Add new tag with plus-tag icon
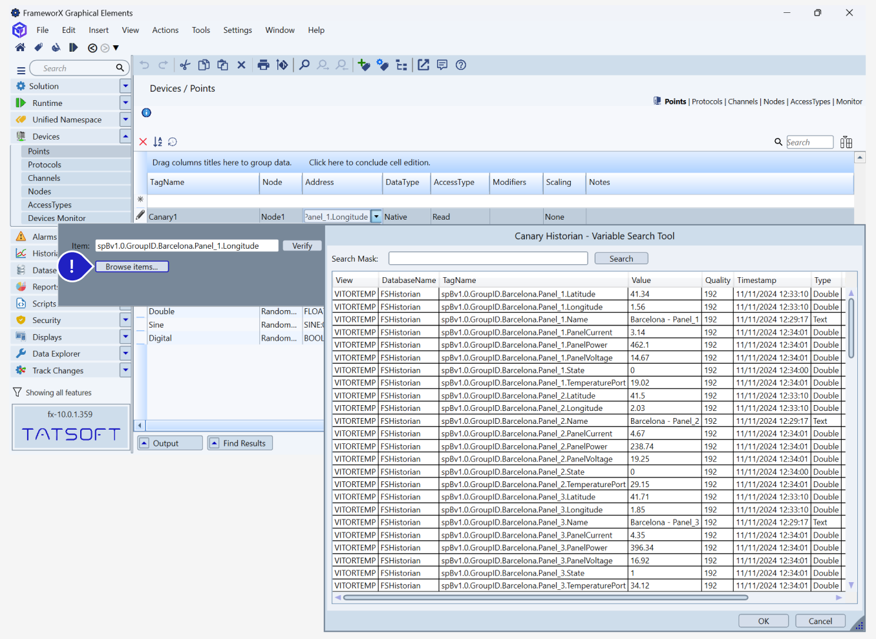876x639 pixels. (364, 65)
